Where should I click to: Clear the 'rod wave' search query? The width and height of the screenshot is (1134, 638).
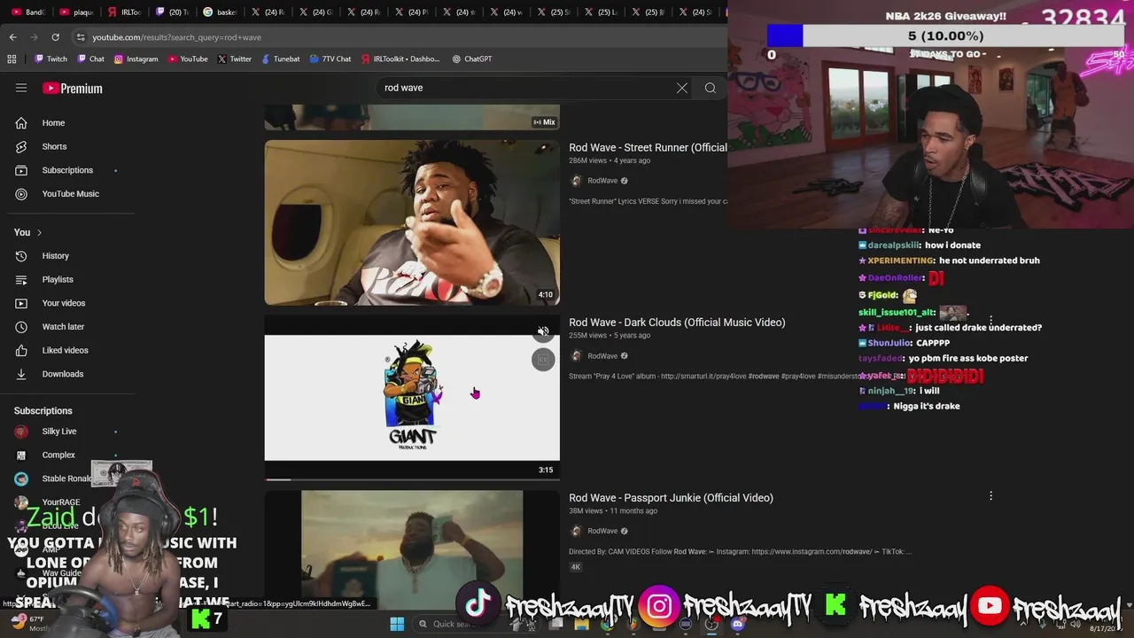click(682, 88)
